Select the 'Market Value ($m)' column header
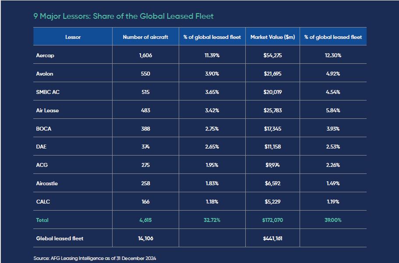Viewport: 399px width, 263px height. tap(272, 37)
